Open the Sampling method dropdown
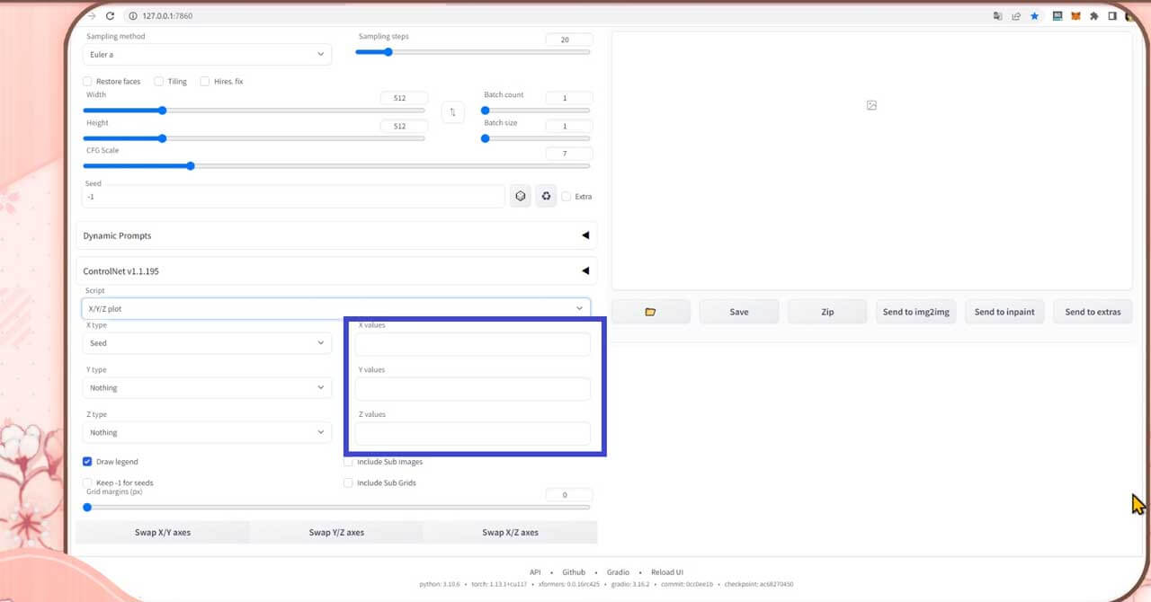 coord(207,55)
